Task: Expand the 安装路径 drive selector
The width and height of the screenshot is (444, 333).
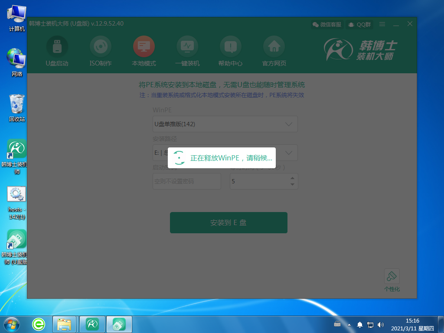Action: pyautogui.click(x=288, y=153)
